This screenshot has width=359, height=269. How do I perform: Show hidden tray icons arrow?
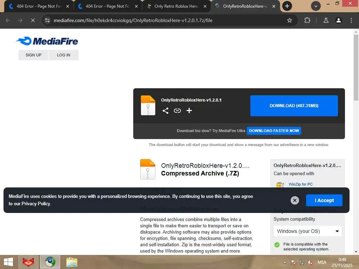click(285, 262)
